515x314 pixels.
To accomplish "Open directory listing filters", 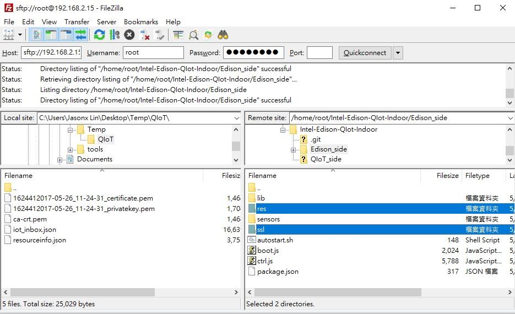I will [x=178, y=35].
